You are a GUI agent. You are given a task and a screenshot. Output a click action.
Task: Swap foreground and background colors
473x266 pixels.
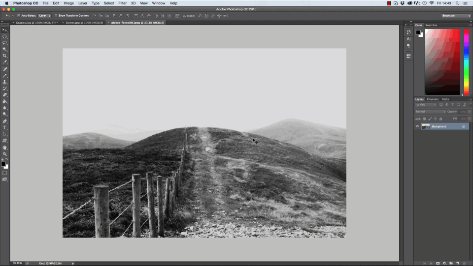[6, 159]
